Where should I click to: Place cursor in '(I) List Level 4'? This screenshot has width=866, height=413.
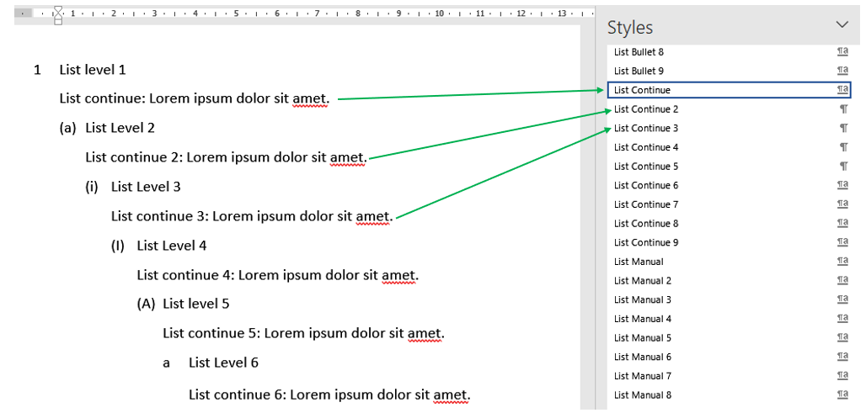(x=159, y=246)
